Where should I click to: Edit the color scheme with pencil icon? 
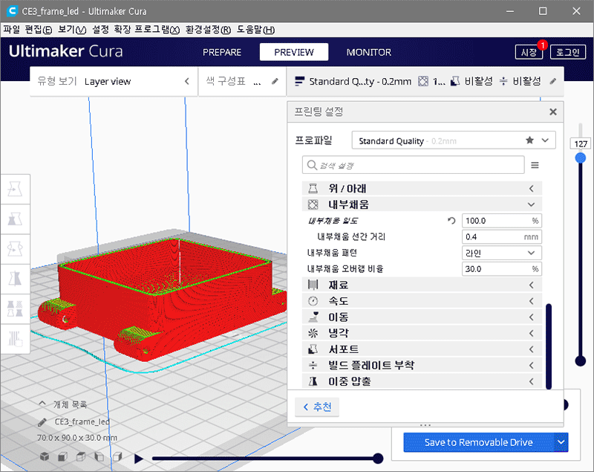275,81
